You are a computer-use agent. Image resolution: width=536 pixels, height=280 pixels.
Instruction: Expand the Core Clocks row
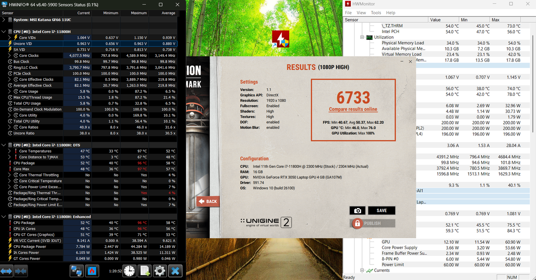(x=10, y=56)
